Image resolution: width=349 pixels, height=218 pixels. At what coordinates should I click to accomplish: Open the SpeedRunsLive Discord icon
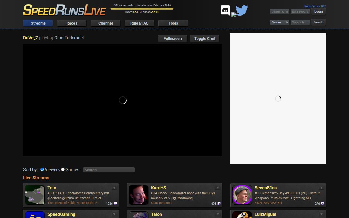pos(225,10)
